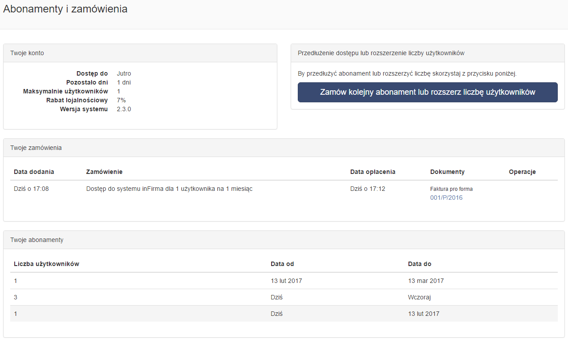This screenshot has height=343, width=568.
Task: Click the 'Dostęp do' label
Action: pyautogui.click(x=92, y=73)
